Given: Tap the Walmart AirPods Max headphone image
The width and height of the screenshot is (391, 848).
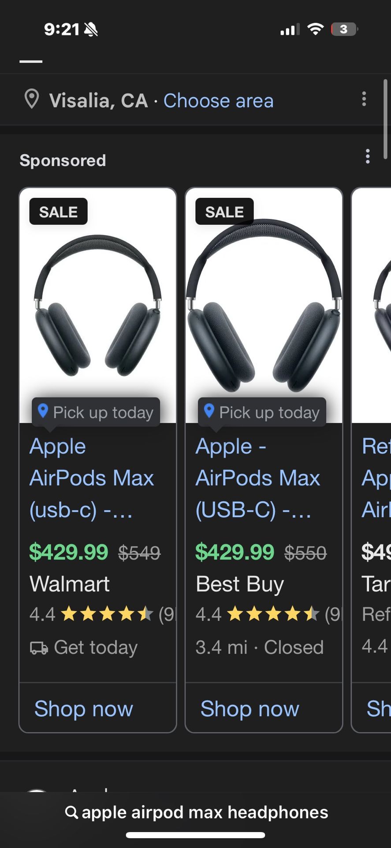Looking at the screenshot, I should click(x=97, y=305).
